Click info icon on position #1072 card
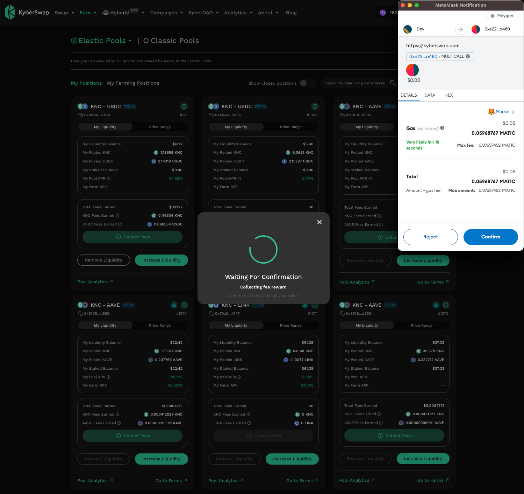The width and height of the screenshot is (524, 494). click(x=446, y=305)
